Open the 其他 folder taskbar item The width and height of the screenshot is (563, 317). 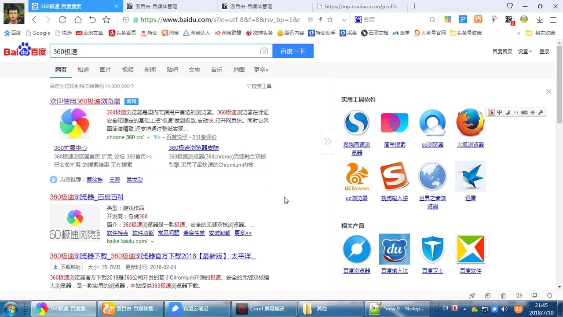pyautogui.click(x=331, y=309)
